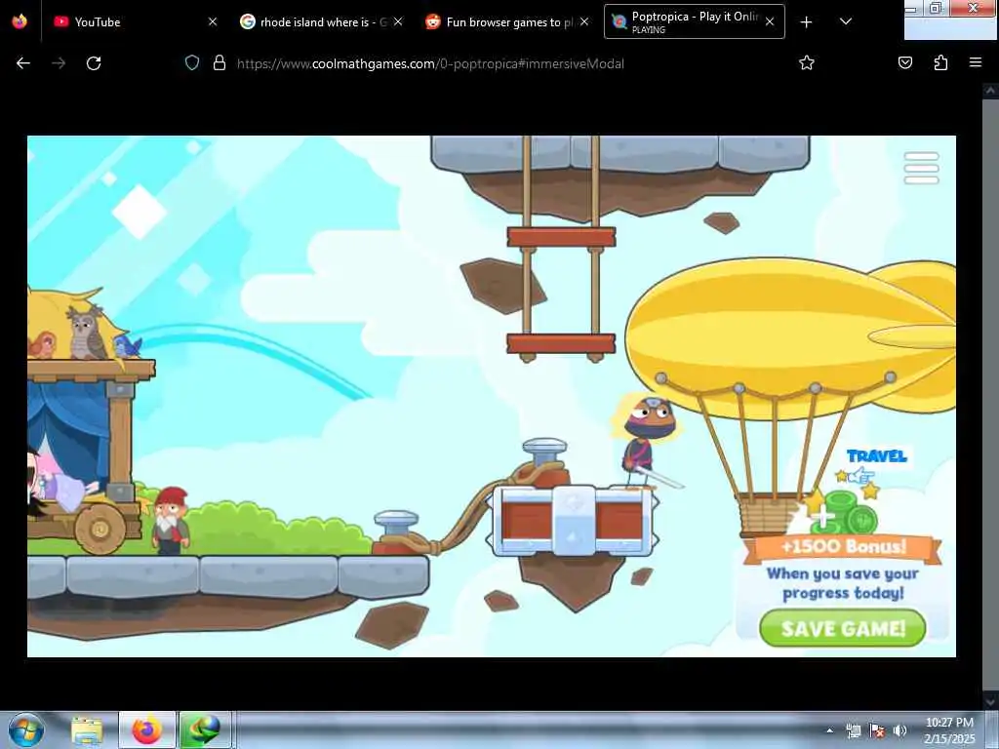Click the scrollbar up arrow
Viewport: 999px width, 749px height.
click(x=990, y=91)
